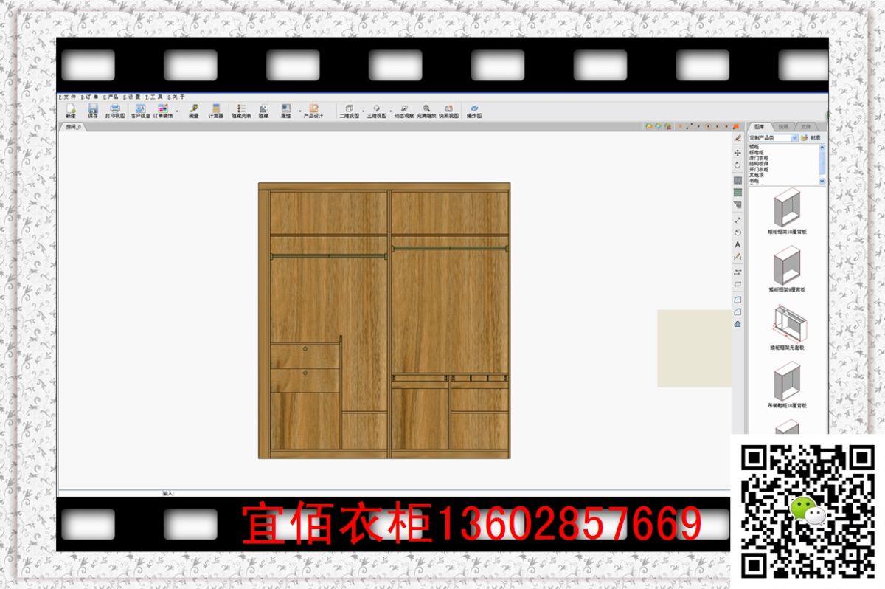
Task: Activate 动态观察 orbit view
Action: click(x=403, y=111)
